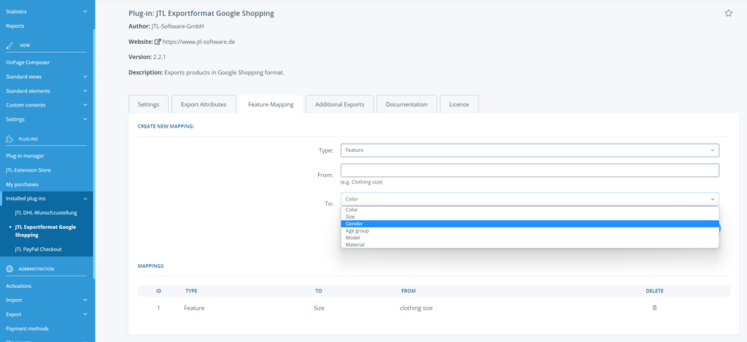Image resolution: width=747 pixels, height=342 pixels.
Task: Click the Size cell in mappings table
Action: point(319,308)
